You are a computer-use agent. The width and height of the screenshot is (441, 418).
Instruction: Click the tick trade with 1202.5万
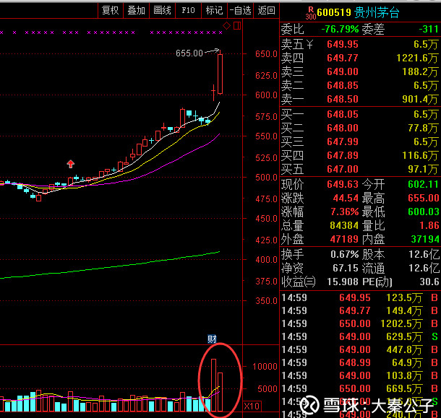click(360, 323)
